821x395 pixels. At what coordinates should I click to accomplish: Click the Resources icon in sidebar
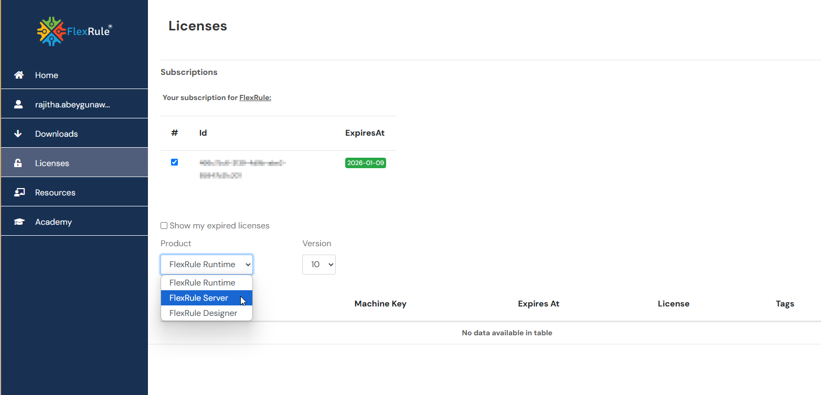(x=19, y=192)
